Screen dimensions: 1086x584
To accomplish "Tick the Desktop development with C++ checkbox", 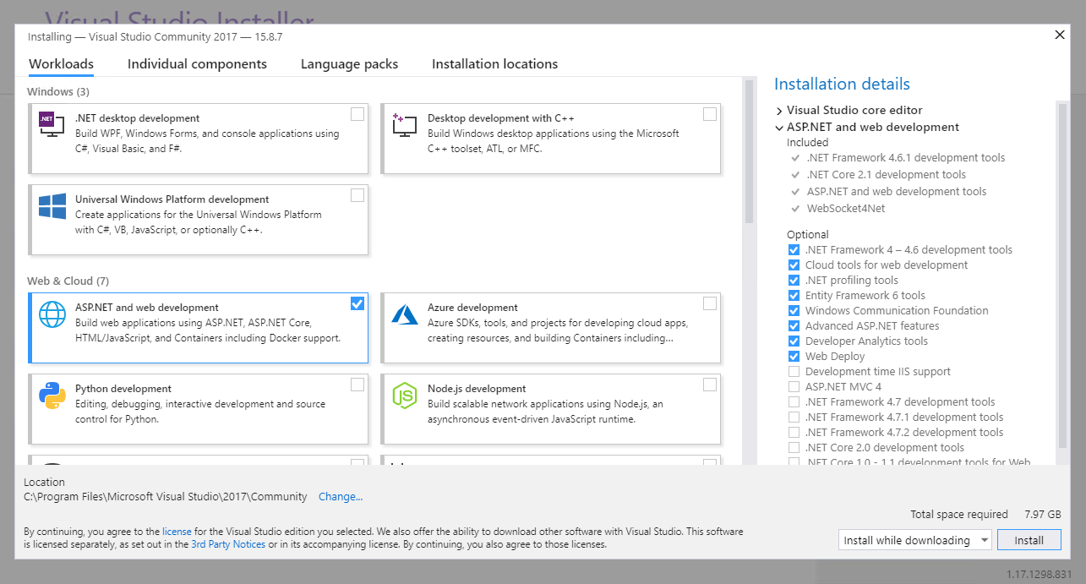I will pos(710,114).
